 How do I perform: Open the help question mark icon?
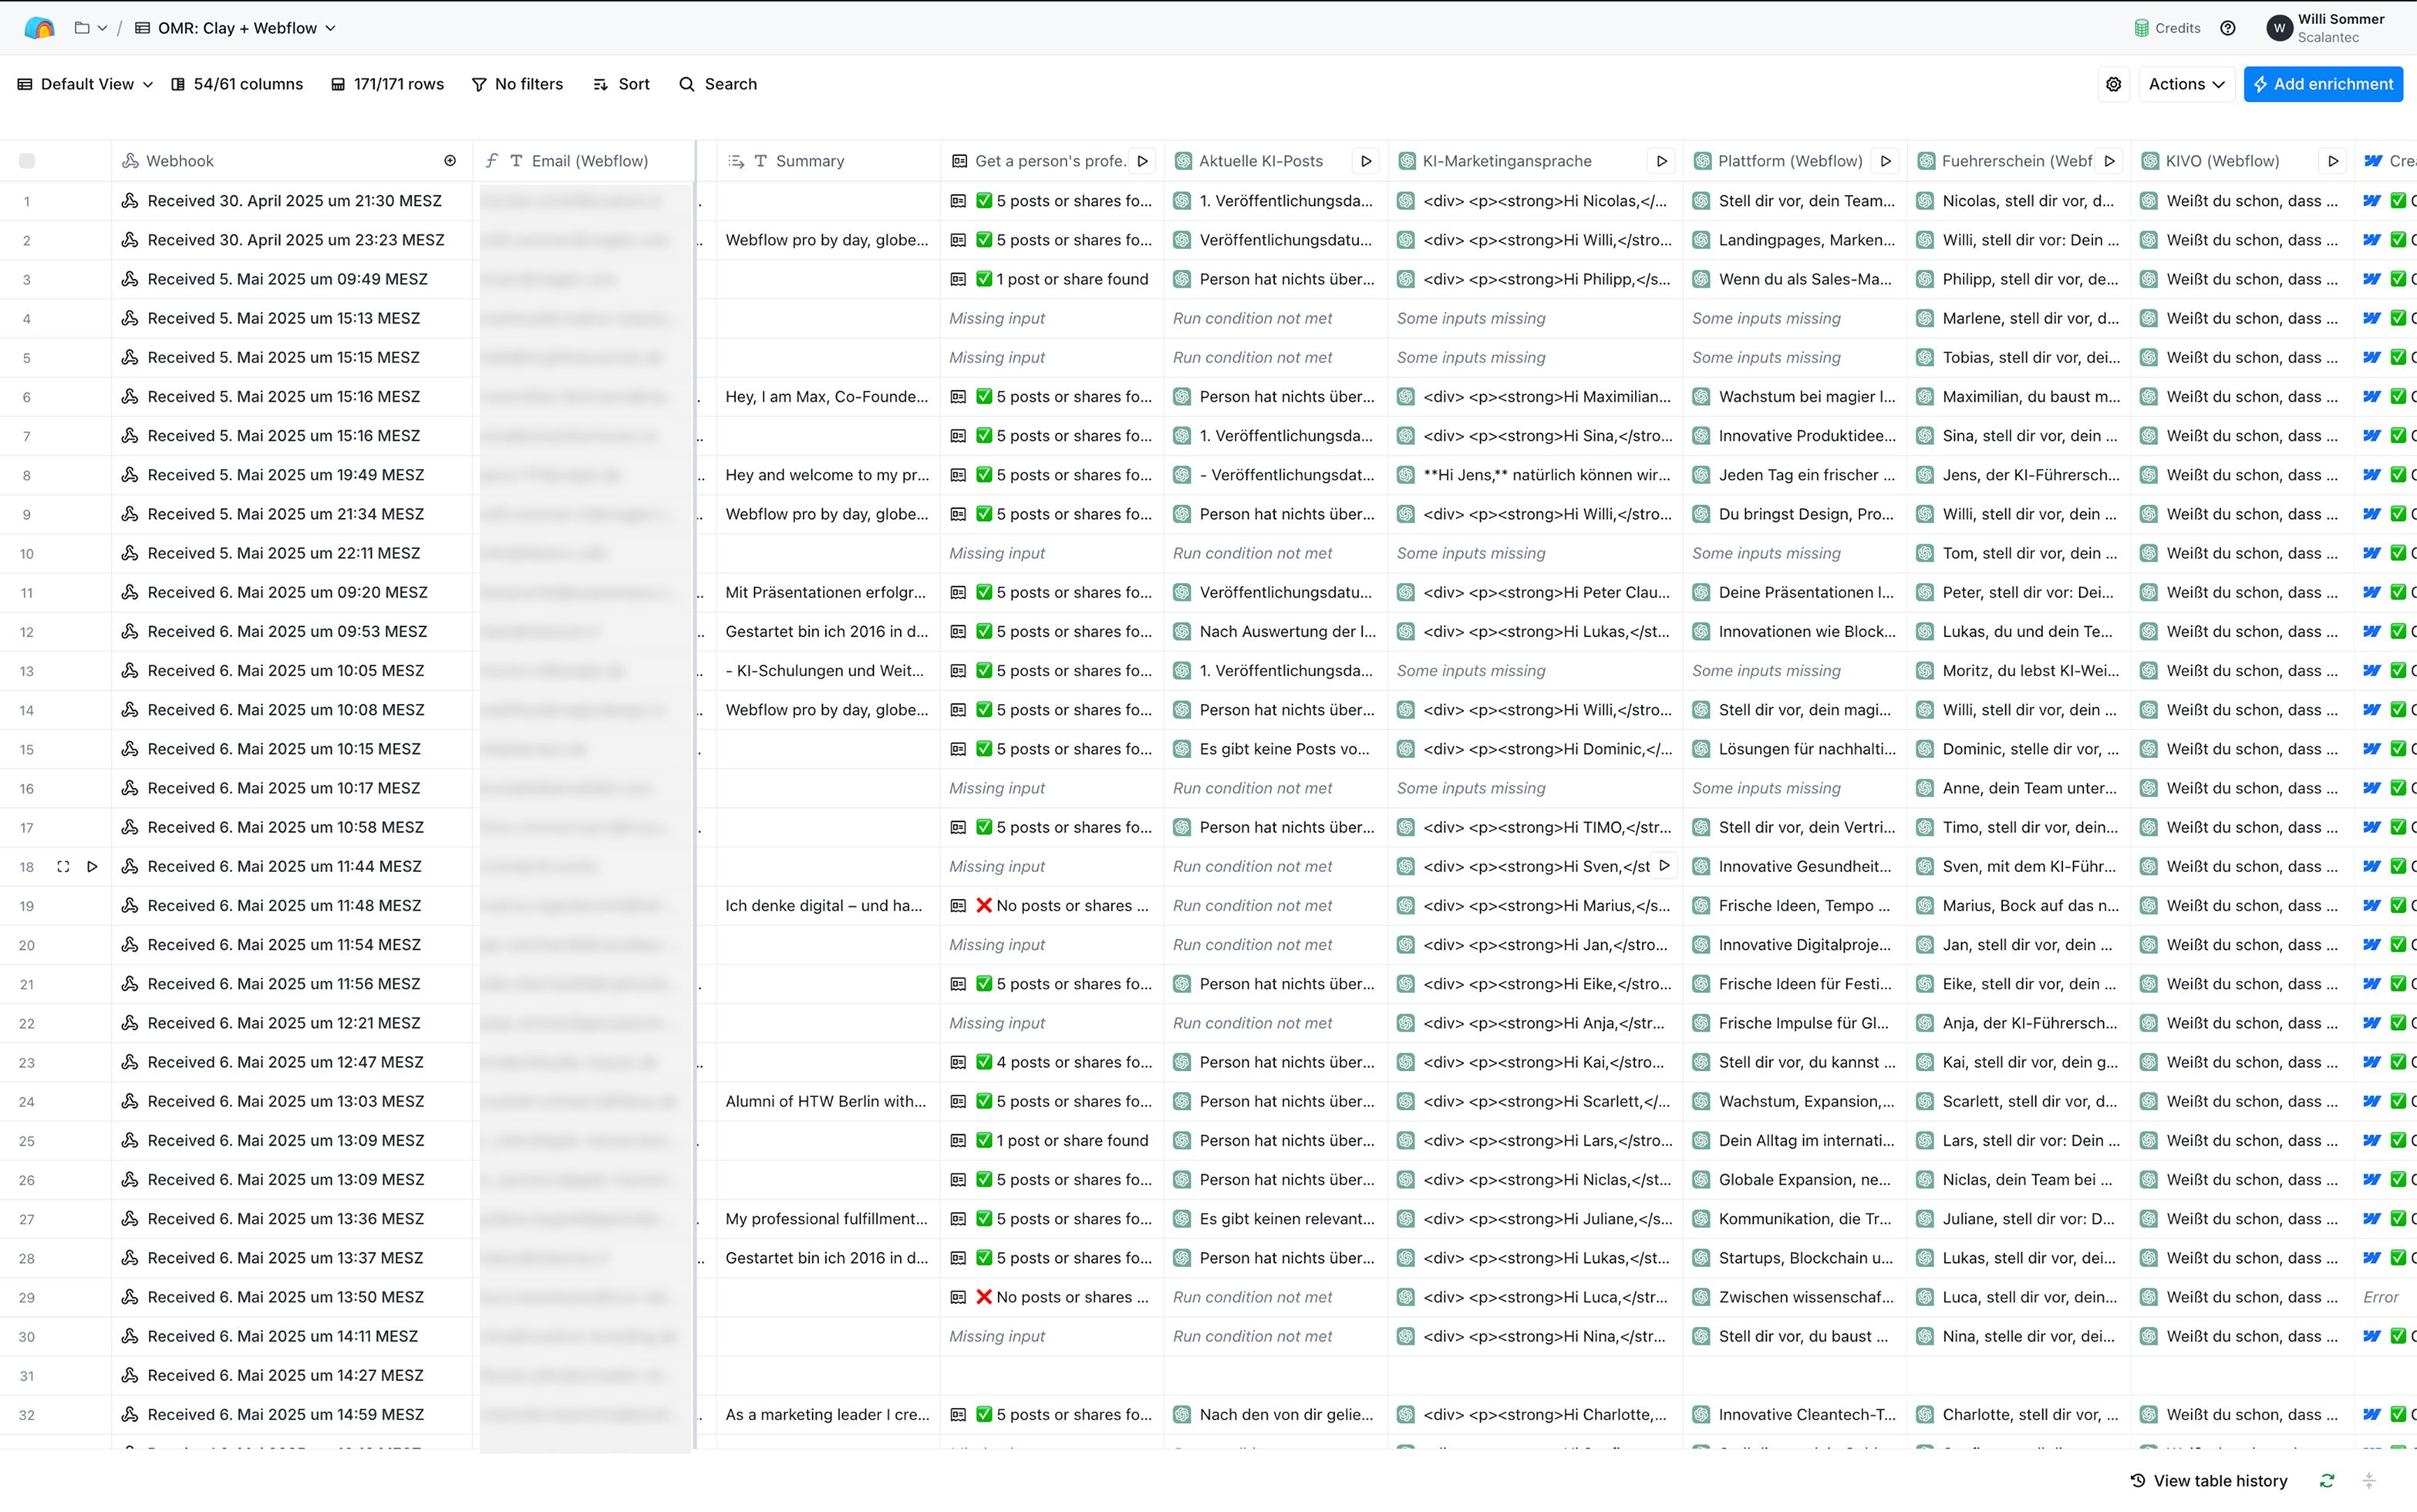click(x=2228, y=28)
